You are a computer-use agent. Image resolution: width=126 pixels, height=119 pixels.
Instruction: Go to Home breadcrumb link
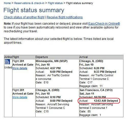7,3
